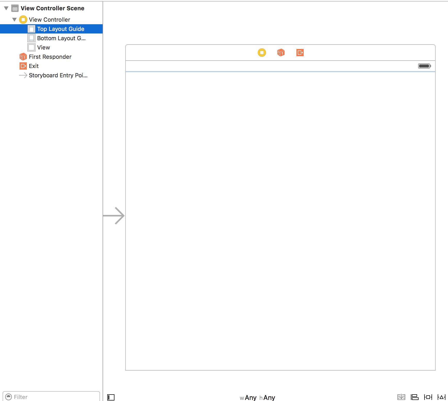
Task: Collapse the View Controller Scene disclosure triangle
Action: pos(6,8)
